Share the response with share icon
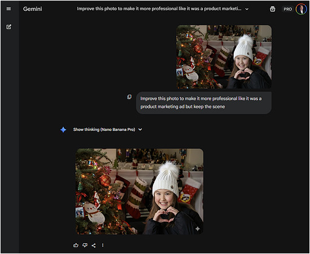Viewport: 310px width, 254px height. pyautogui.click(x=94, y=246)
